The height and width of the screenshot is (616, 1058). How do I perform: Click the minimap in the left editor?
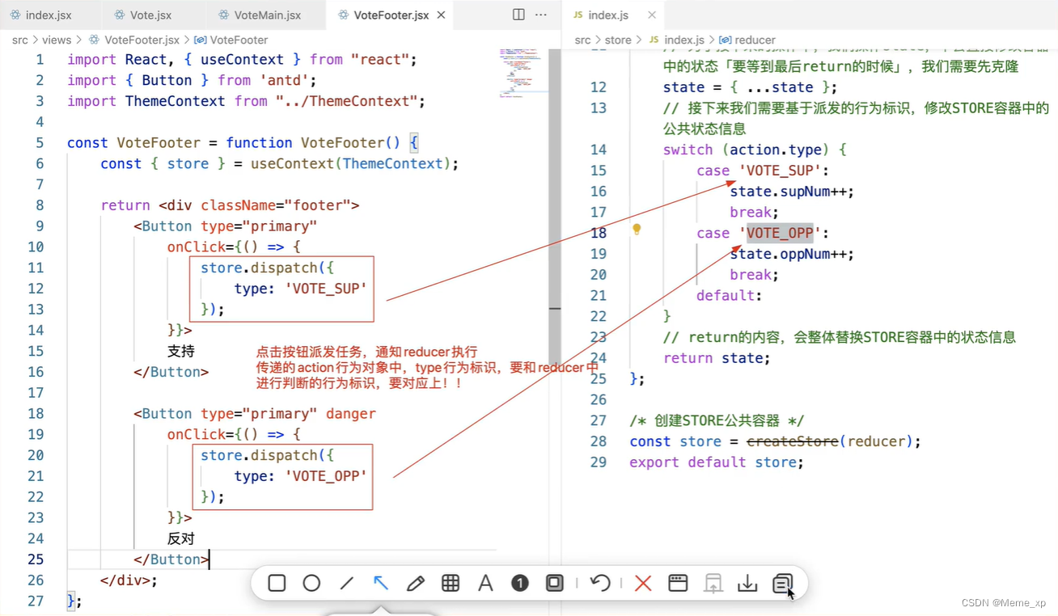(x=523, y=73)
